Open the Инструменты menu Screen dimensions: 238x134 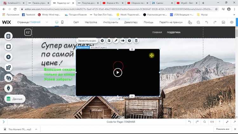point(110,22)
